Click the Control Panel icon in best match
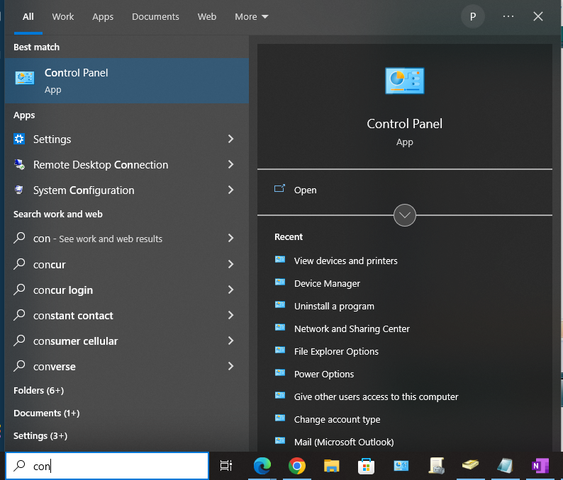563x480 pixels. click(25, 78)
